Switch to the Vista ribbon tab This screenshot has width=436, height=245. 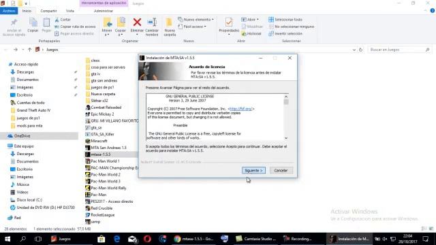tap(70, 11)
